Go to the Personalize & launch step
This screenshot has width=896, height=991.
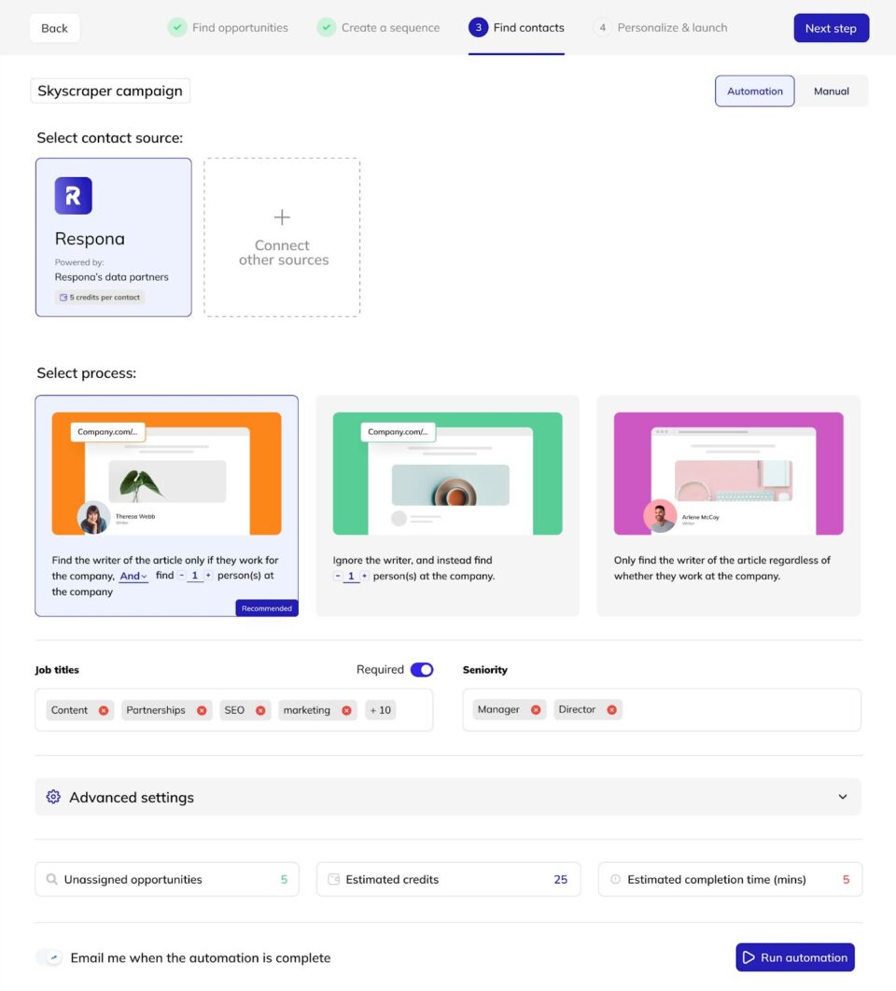pos(669,27)
